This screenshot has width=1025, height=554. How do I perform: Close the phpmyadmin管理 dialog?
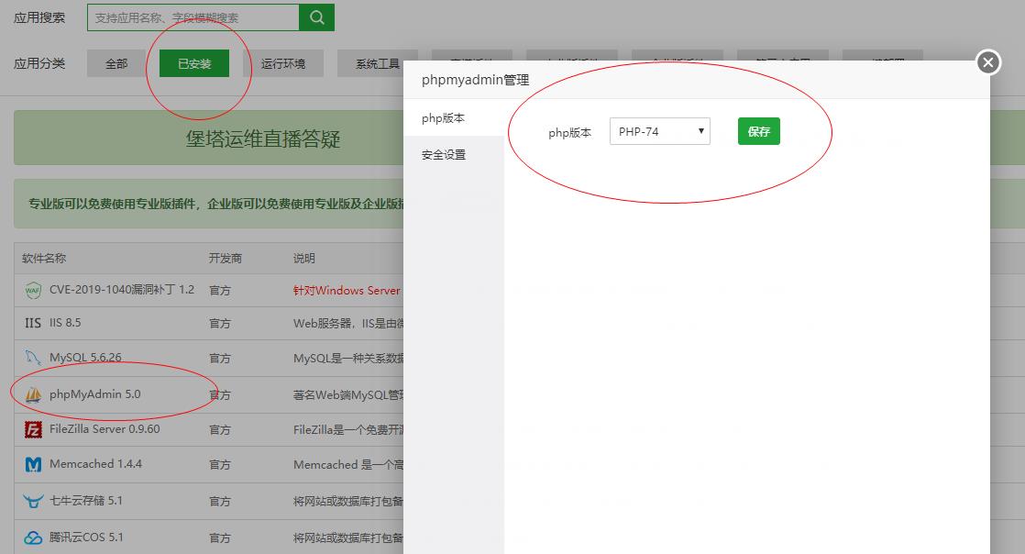(x=987, y=62)
